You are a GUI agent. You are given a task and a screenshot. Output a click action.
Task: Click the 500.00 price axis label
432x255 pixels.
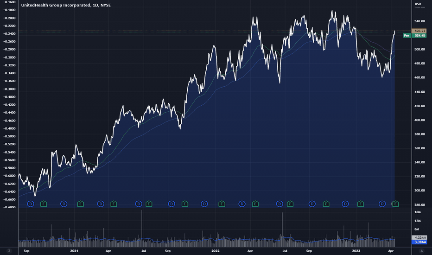point(419,49)
